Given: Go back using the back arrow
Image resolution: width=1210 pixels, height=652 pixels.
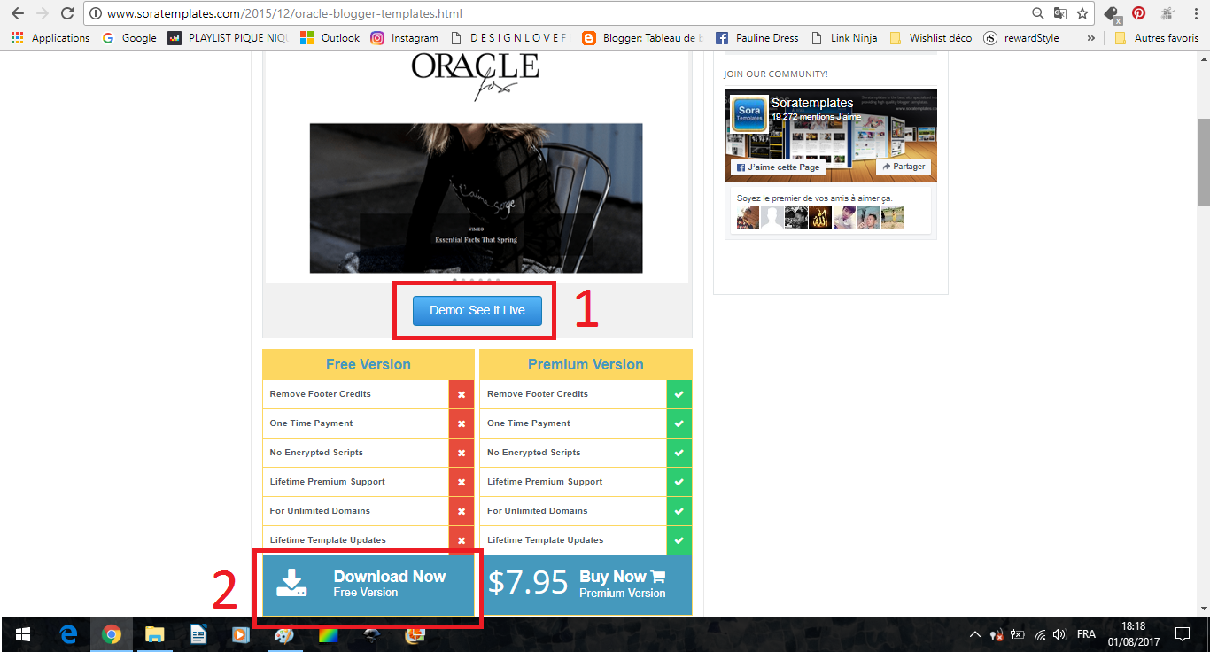Looking at the screenshot, I should [17, 13].
